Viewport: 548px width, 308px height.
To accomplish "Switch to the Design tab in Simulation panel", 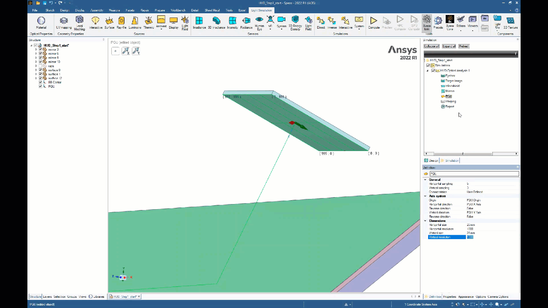I will pos(432,160).
